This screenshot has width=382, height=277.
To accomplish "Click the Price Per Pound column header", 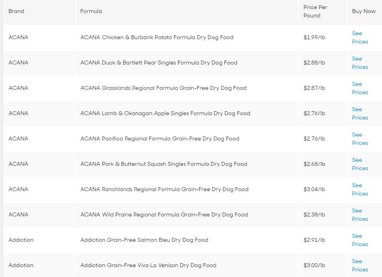I will click(x=315, y=11).
